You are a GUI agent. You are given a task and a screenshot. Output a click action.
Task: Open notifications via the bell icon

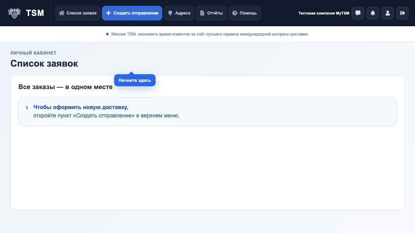coord(373,13)
